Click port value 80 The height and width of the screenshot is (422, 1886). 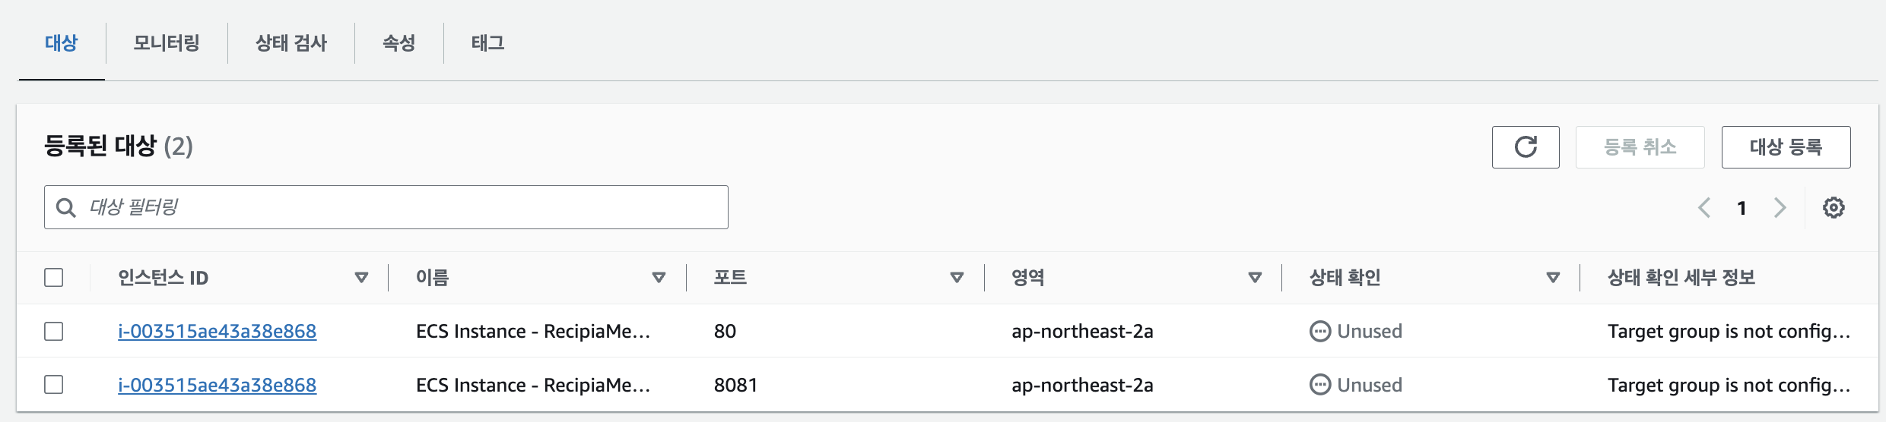[725, 332]
